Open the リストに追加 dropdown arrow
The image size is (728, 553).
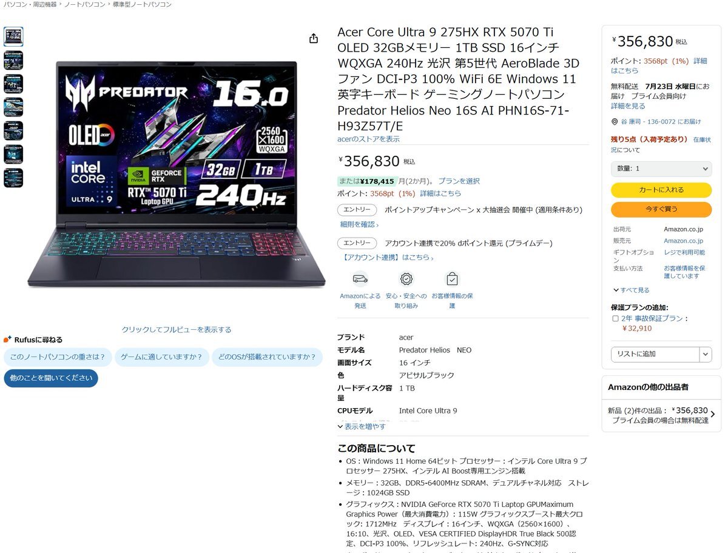click(706, 354)
